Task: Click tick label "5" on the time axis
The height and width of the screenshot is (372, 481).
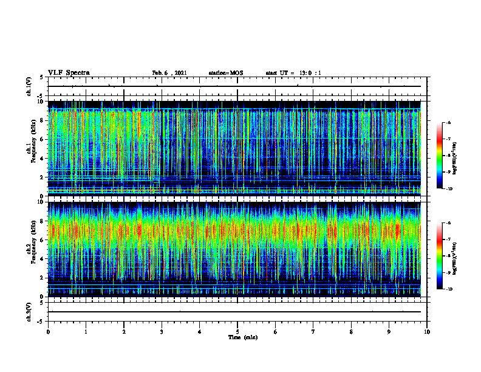Action: pyautogui.click(x=237, y=332)
